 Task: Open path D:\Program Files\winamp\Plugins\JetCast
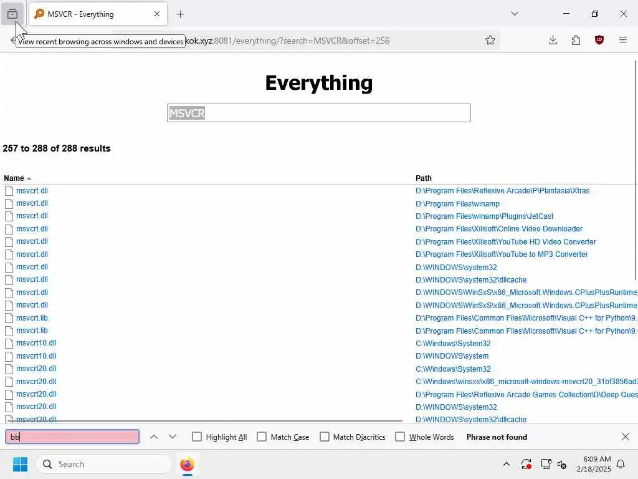484,216
